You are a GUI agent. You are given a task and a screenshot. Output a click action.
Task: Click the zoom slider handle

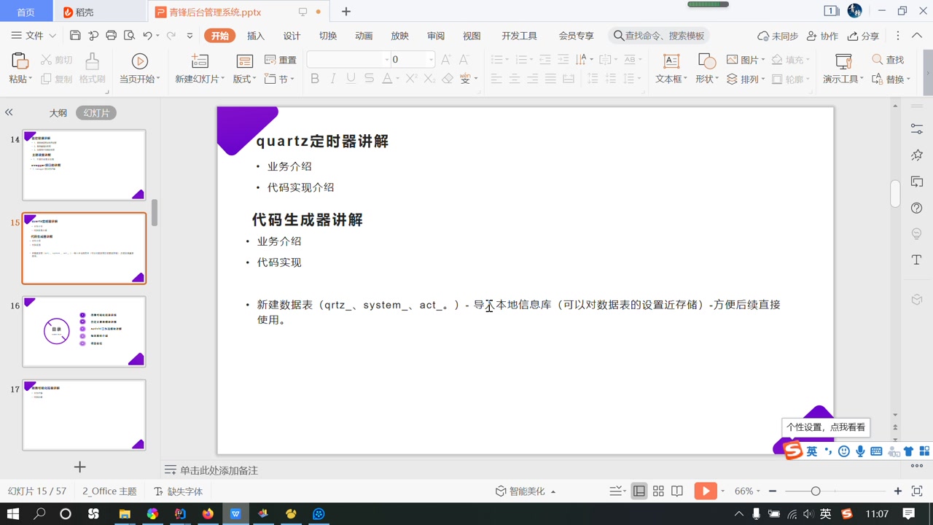(x=816, y=491)
